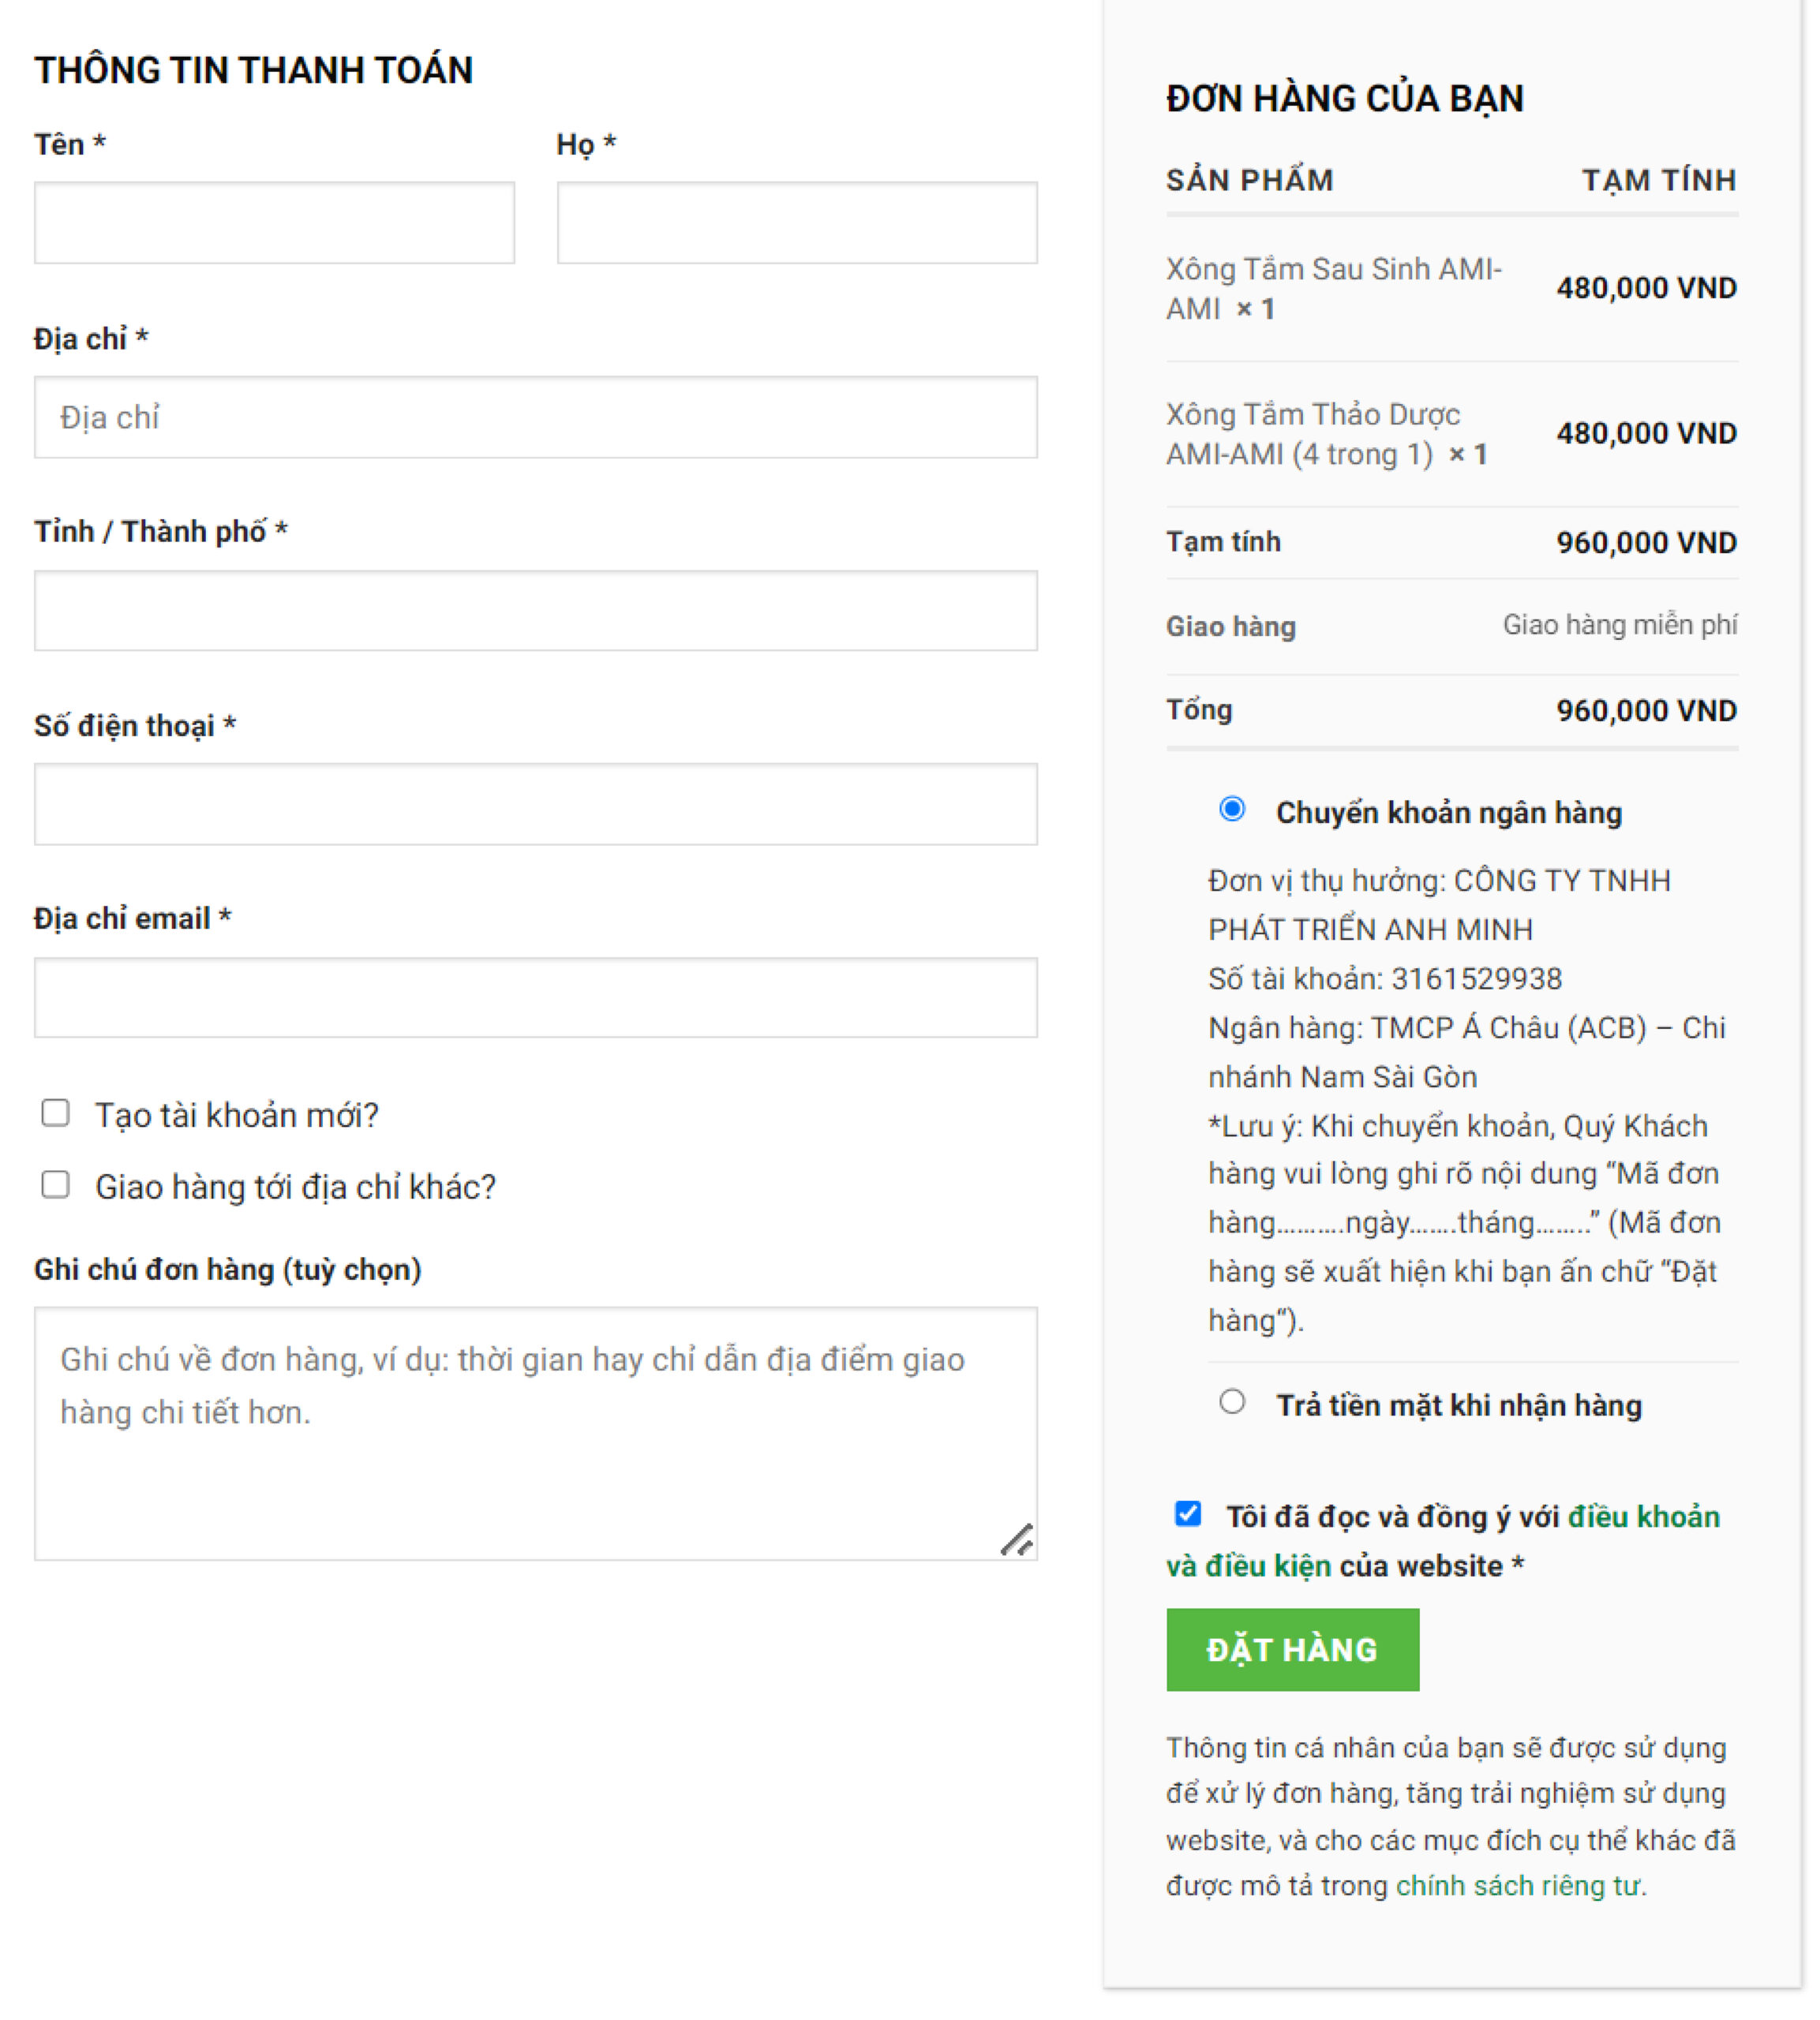Screen dimensions: 1820x2020
Task: Focus the Địa chỉ address input
Action: [535, 417]
